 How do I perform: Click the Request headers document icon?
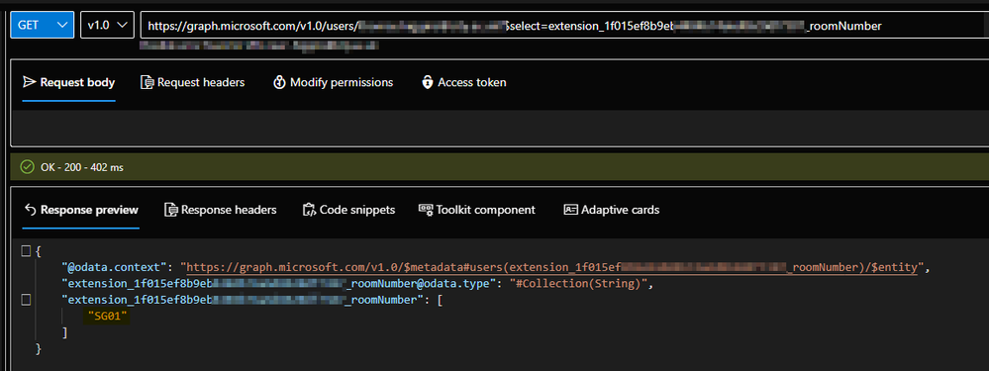coord(147,82)
